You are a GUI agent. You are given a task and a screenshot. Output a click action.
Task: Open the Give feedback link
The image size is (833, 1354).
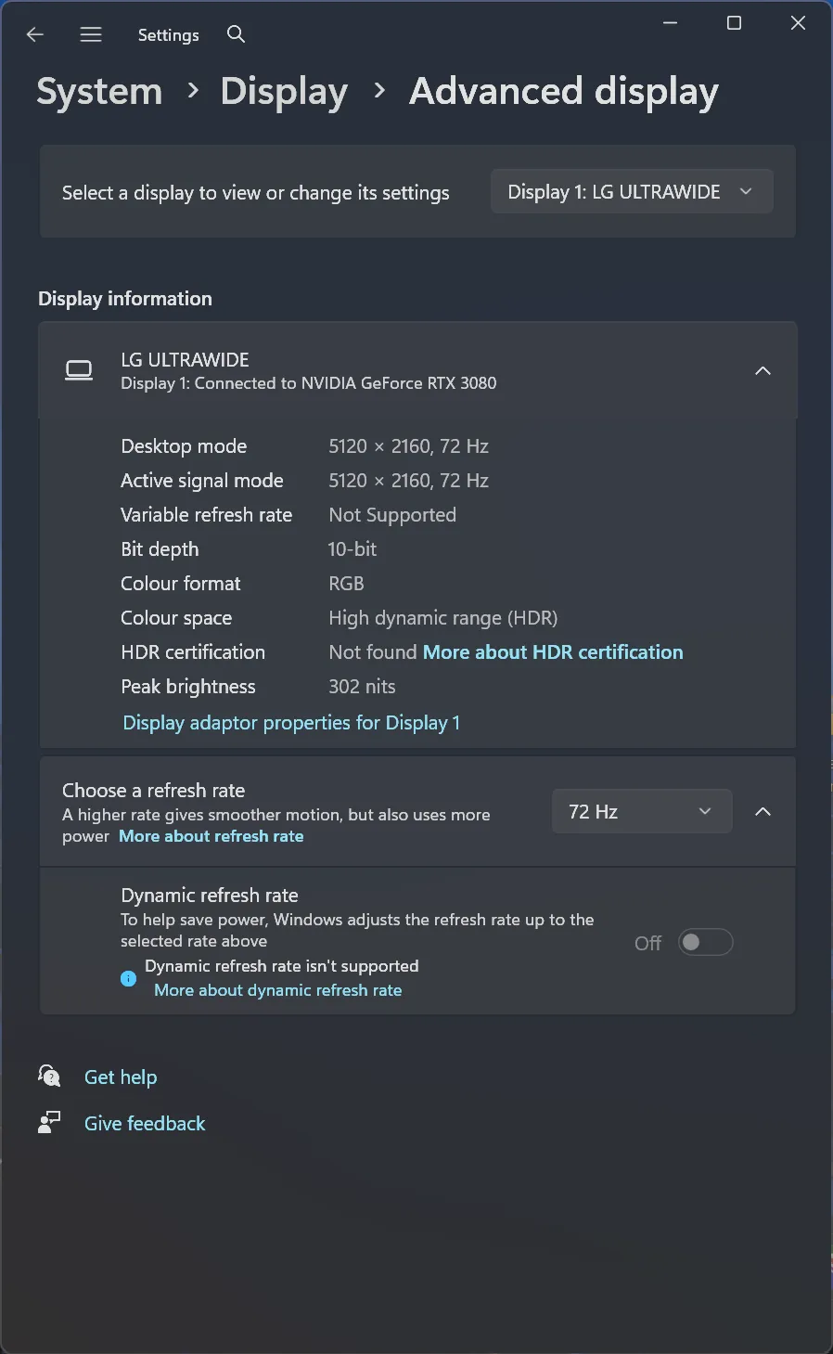point(145,1124)
